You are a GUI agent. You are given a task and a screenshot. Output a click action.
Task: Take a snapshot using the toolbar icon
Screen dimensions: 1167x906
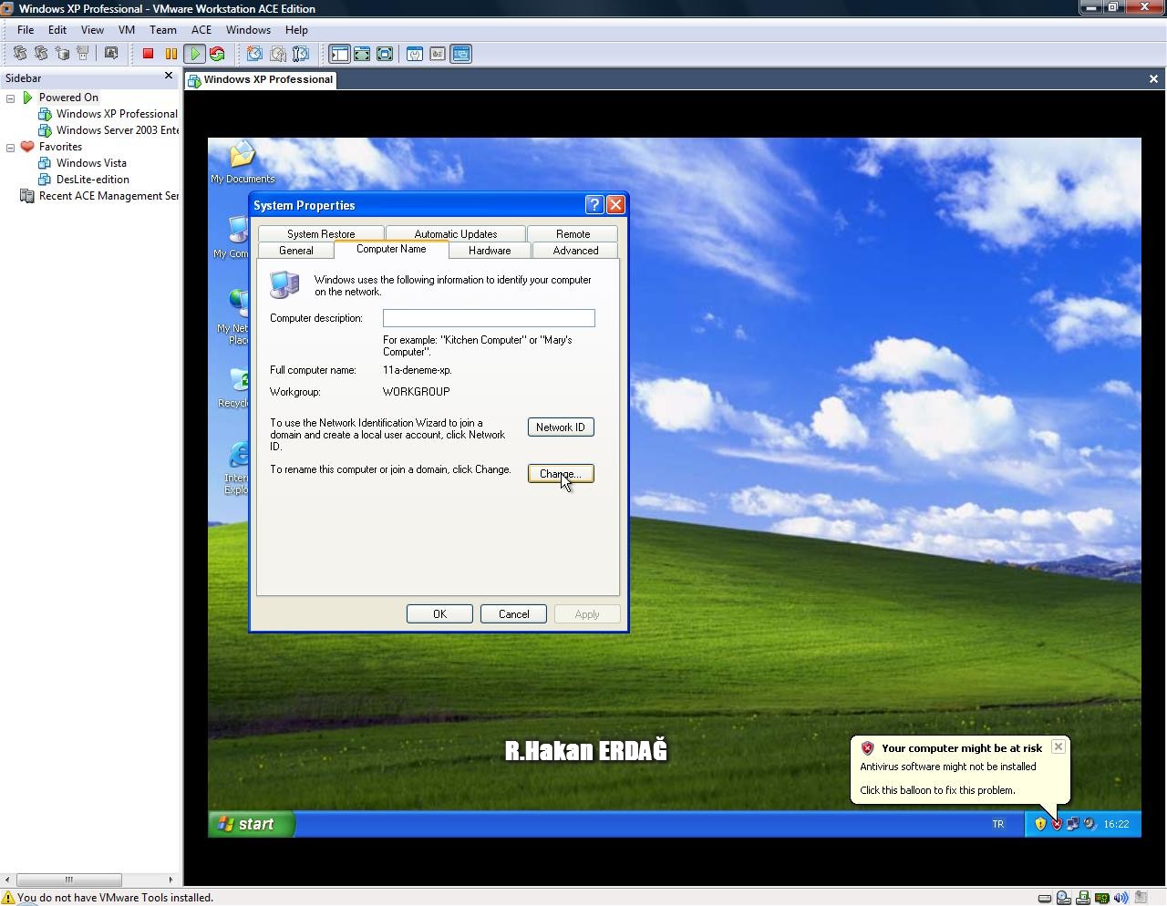click(254, 54)
